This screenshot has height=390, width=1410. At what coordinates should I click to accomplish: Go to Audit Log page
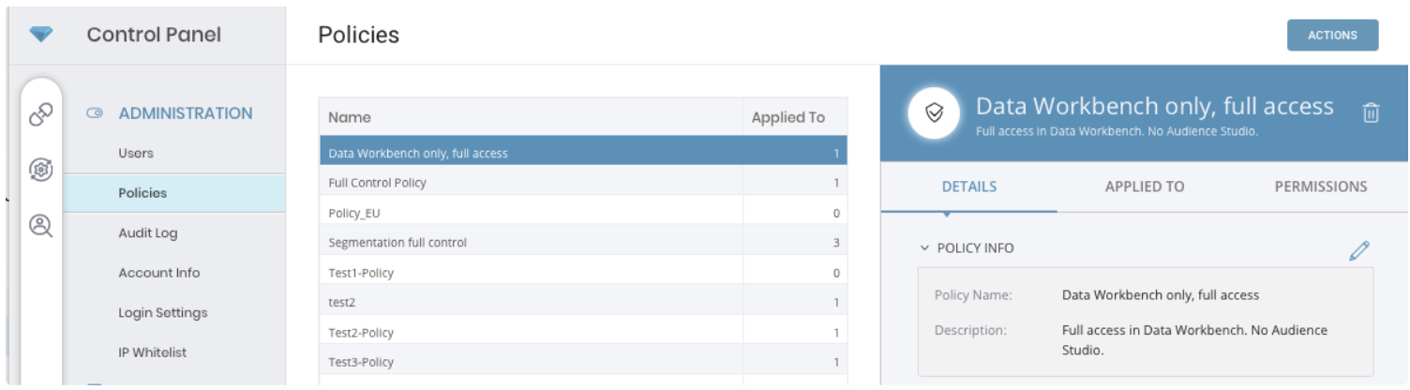(147, 232)
